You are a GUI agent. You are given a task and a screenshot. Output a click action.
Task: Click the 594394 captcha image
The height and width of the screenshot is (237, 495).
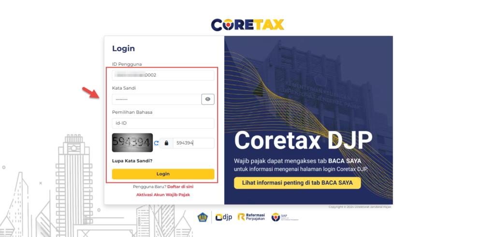[x=132, y=143]
